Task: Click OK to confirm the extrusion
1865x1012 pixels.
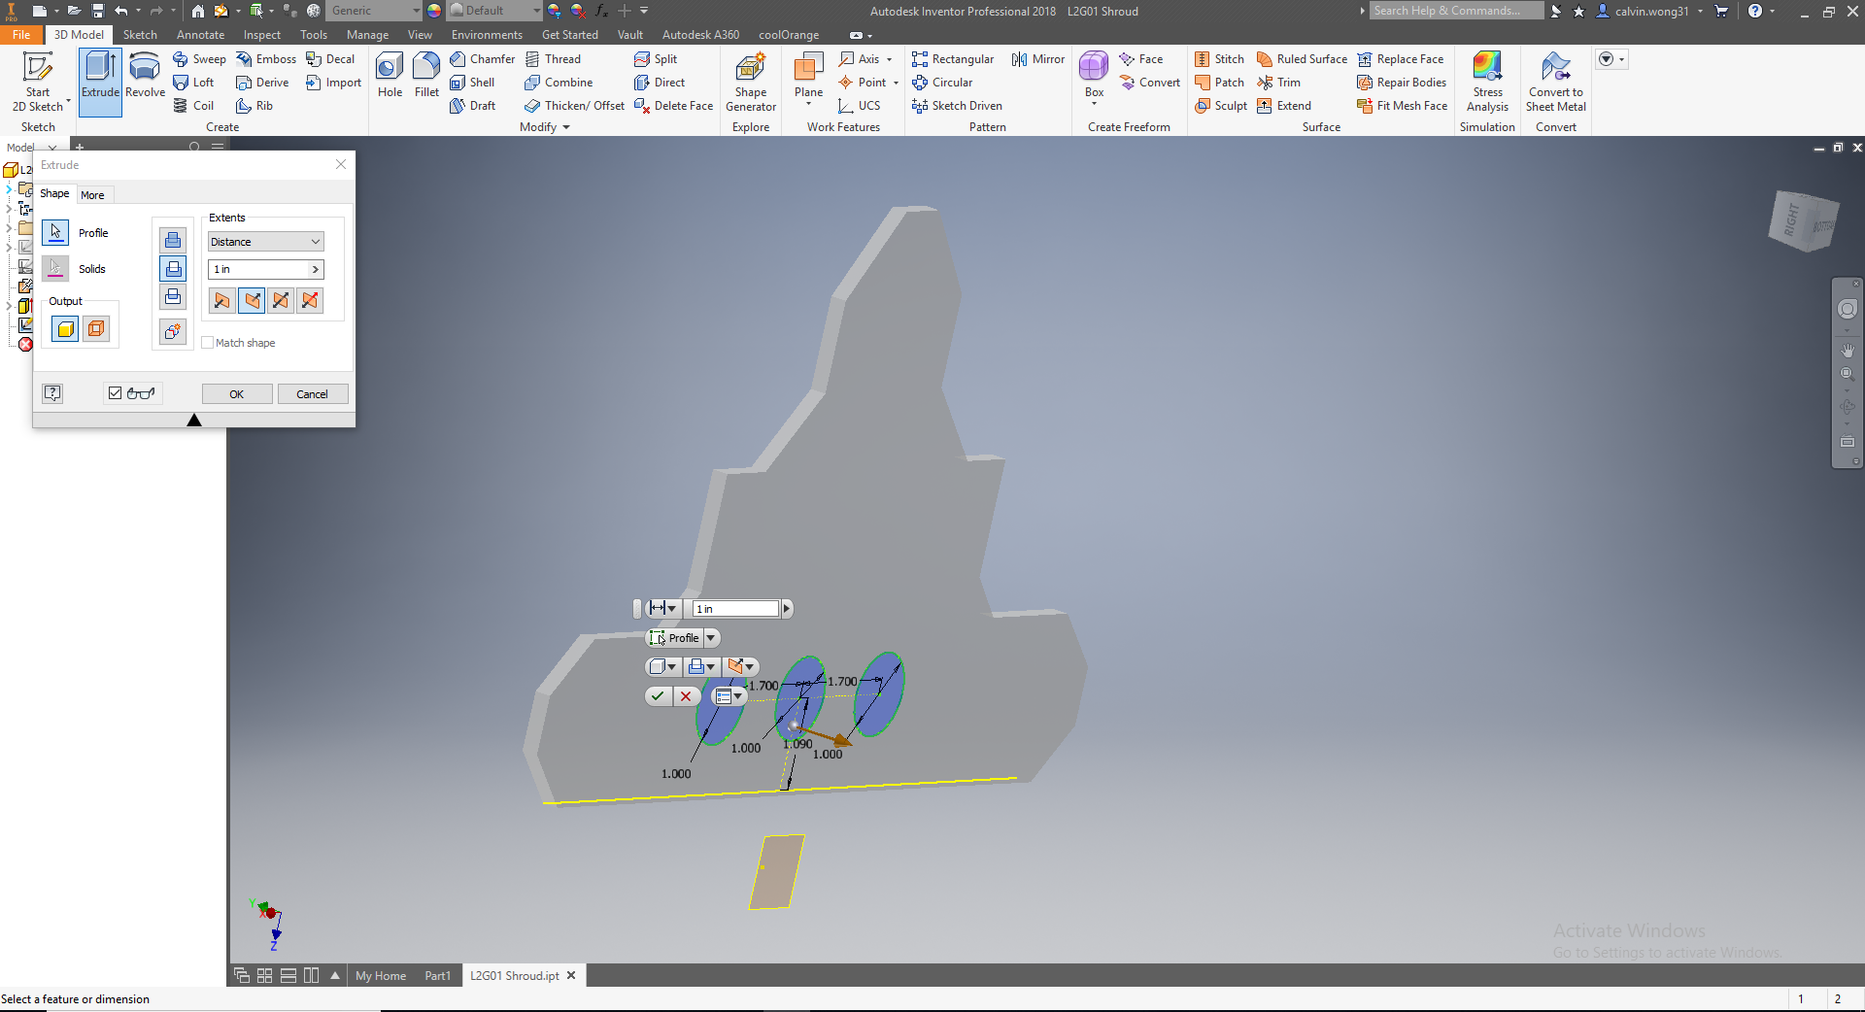Action: pyautogui.click(x=236, y=393)
